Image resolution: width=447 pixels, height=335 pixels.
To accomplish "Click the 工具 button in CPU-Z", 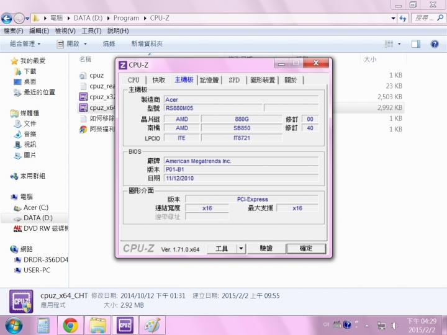I will 222,249.
